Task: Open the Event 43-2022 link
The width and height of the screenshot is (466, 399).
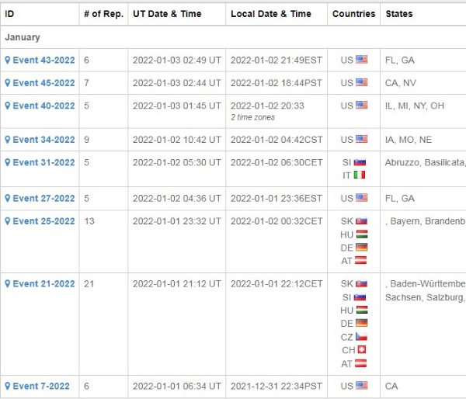Action: pos(43,60)
